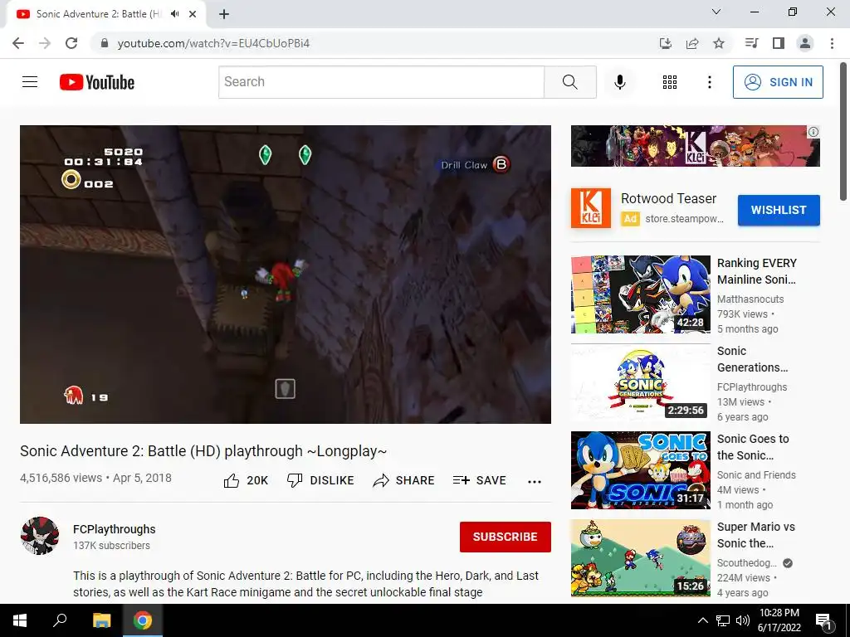
Task: Open the YouTube apps grid
Action: click(670, 82)
